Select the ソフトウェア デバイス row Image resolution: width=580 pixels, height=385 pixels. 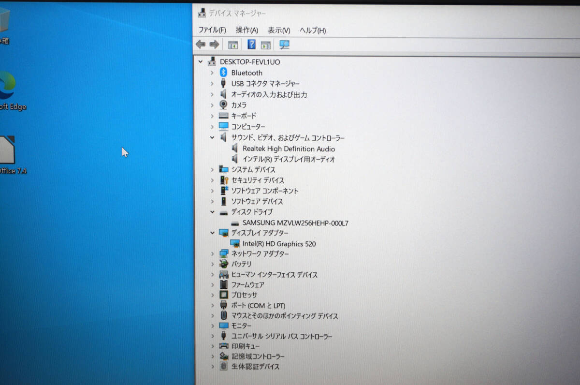257,201
